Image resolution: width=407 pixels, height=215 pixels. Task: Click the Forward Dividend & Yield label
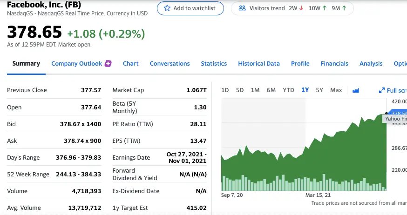[x=135, y=175]
